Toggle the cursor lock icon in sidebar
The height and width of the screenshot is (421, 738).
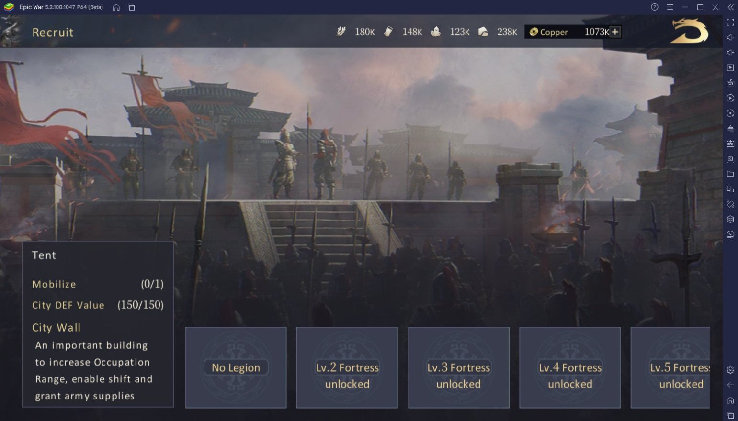coord(730,68)
